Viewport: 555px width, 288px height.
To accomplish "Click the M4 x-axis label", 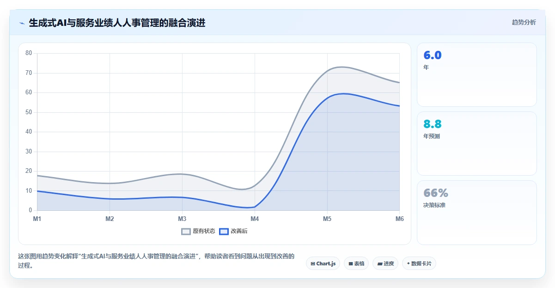I will pyautogui.click(x=255, y=219).
